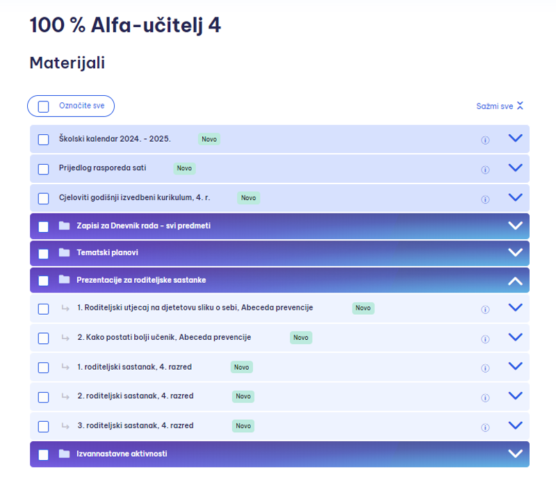Click info icon for Cjeloviti godišnji izvedbeni kurikulum
Image resolution: width=556 pixels, height=483 pixels.
point(485,199)
